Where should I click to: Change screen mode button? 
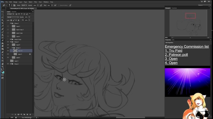[x=2, y=78]
